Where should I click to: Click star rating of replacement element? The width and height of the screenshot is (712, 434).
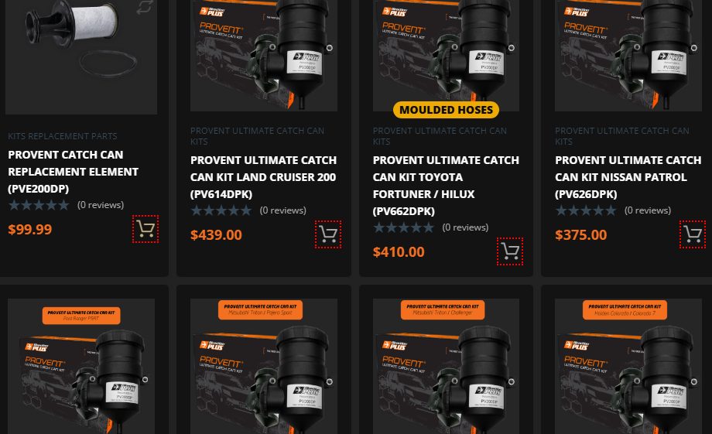(x=39, y=205)
